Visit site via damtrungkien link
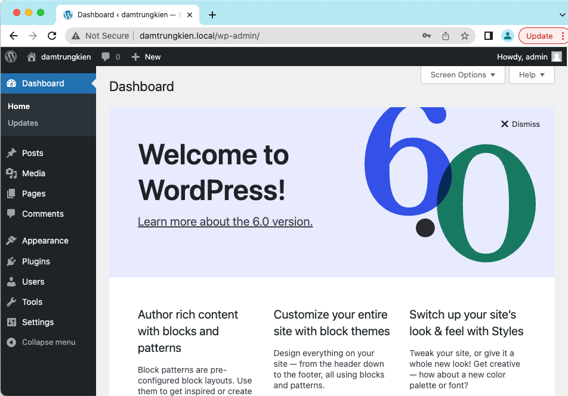The width and height of the screenshot is (568, 396). (66, 57)
